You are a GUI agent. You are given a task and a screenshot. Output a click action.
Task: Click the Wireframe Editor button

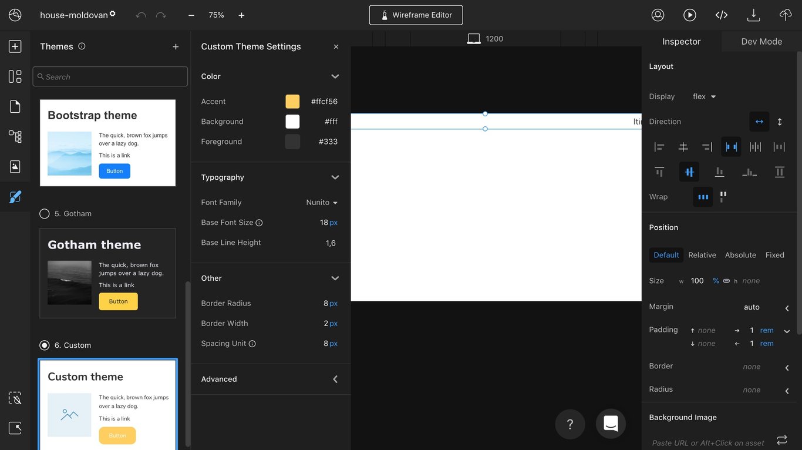(416, 15)
